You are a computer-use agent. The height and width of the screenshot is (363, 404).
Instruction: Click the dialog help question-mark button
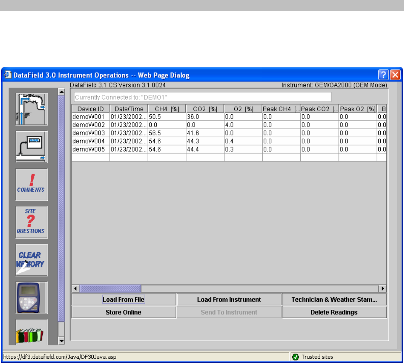(383, 75)
